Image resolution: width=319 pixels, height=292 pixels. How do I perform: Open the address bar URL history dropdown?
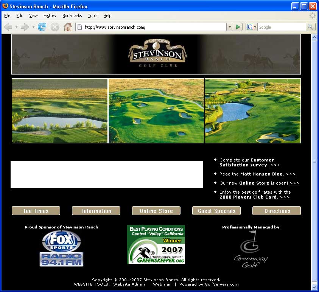click(x=229, y=27)
